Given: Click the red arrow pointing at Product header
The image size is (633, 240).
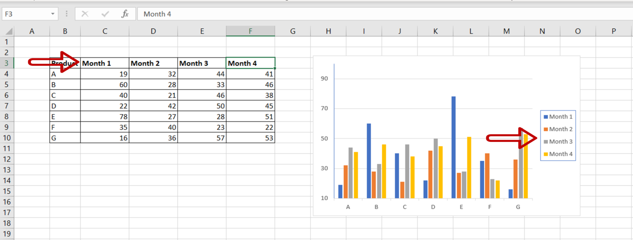Looking at the screenshot, I should coord(49,62).
